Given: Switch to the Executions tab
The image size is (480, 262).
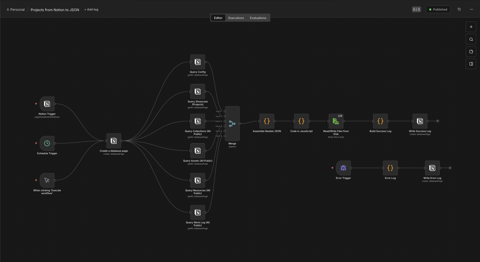Looking at the screenshot, I should (x=236, y=18).
